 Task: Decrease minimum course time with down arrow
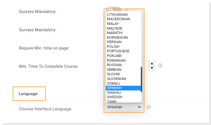[152, 68]
